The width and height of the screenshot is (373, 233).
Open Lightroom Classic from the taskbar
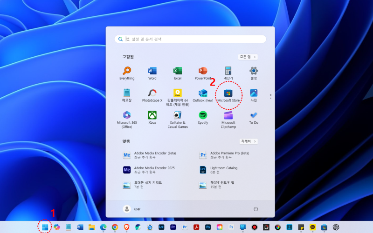(161, 227)
